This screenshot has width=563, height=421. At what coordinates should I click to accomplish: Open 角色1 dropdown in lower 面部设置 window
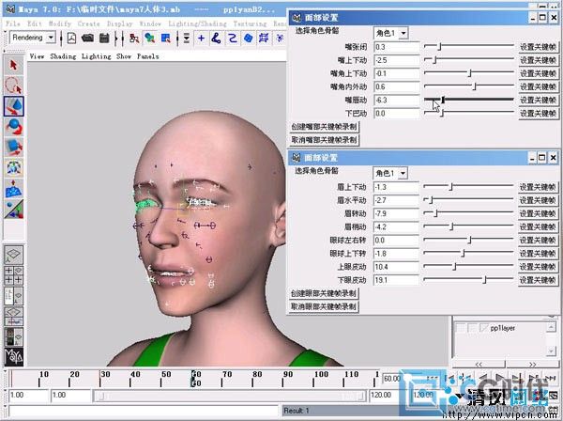pyautogui.click(x=390, y=173)
